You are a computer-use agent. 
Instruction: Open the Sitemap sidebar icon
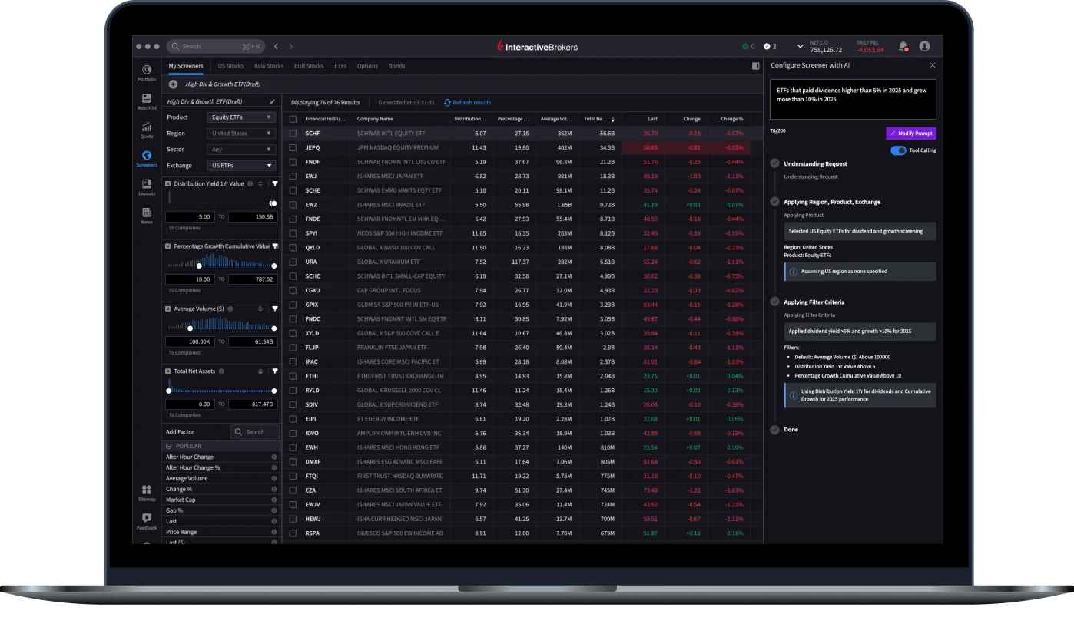(x=147, y=489)
